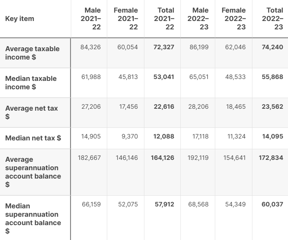Click the "Median superannuation account balance $" row header

(x=33, y=218)
